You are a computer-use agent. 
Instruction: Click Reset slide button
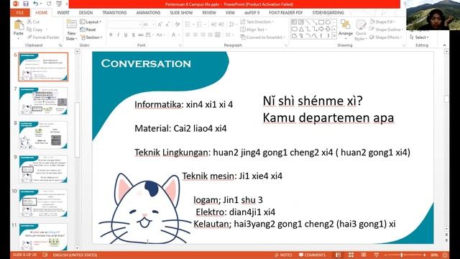pyautogui.click(x=88, y=29)
